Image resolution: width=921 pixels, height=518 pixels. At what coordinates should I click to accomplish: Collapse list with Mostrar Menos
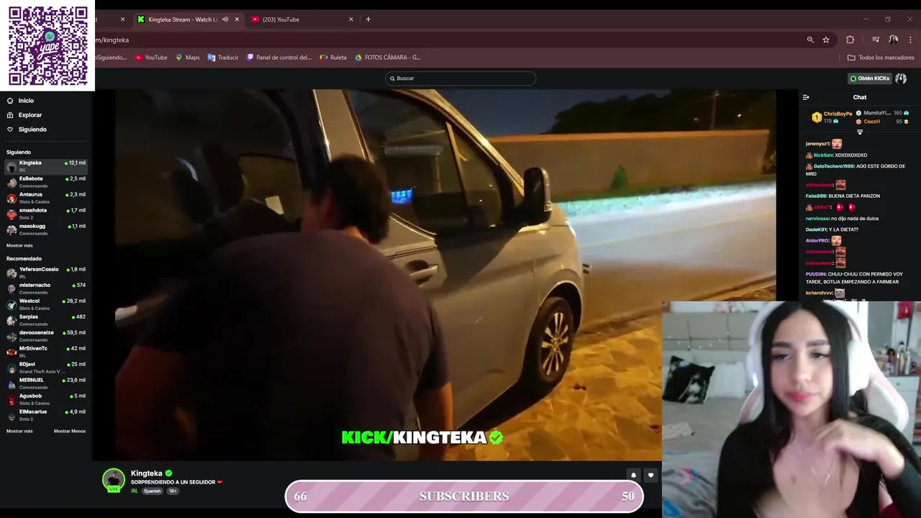click(x=70, y=431)
